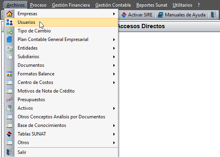220x157 pixels.
Task: Click the house icon beside Empresas
Action: pyautogui.click(x=9, y=14)
